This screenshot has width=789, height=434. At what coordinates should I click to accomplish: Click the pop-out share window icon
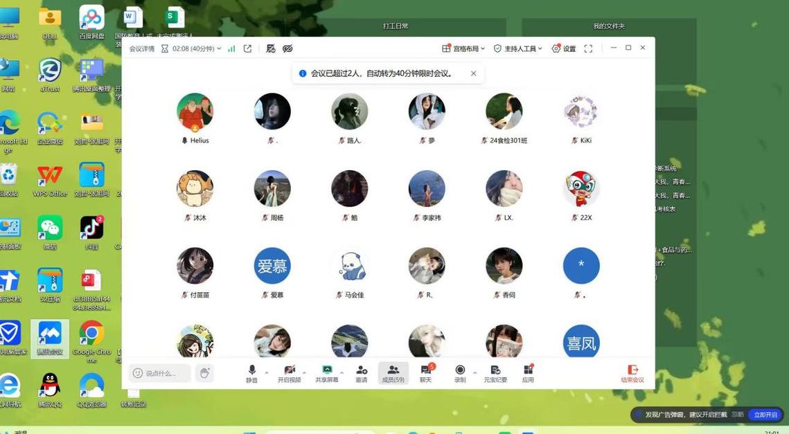pos(247,48)
